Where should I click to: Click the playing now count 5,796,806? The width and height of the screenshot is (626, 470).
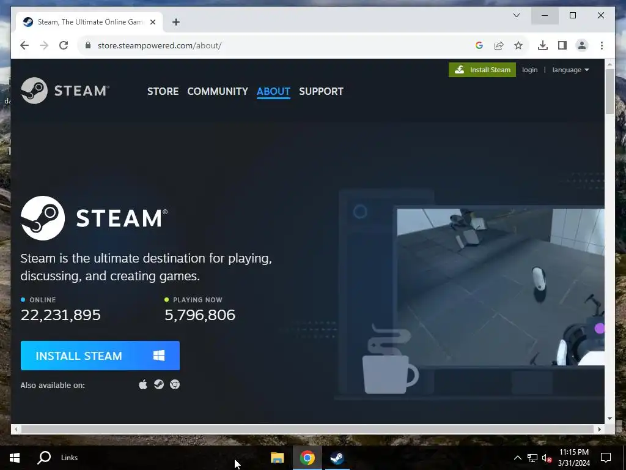click(200, 315)
